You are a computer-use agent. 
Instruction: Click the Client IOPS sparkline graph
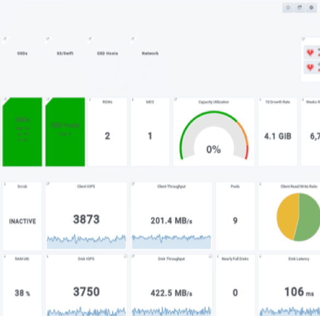(86, 242)
